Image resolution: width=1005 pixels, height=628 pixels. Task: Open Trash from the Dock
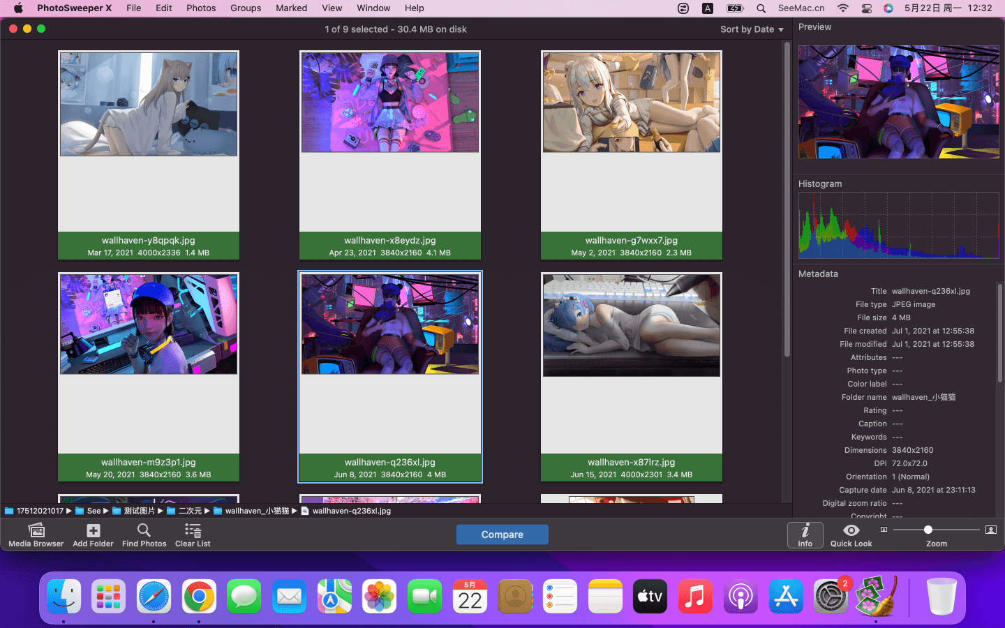coord(941,597)
